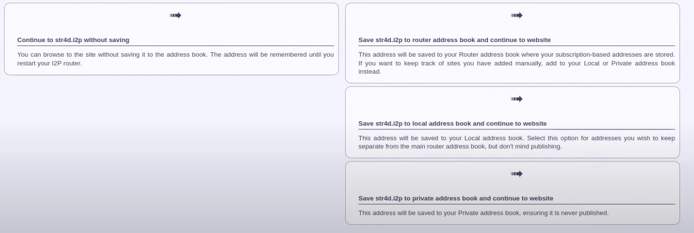
Task: Pick 'Save str4d.i2p to private address book' heading
Action: (456, 198)
